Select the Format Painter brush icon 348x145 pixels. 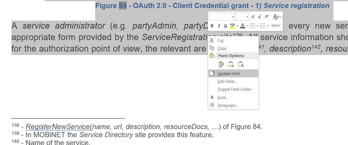click(x=266, y=17)
